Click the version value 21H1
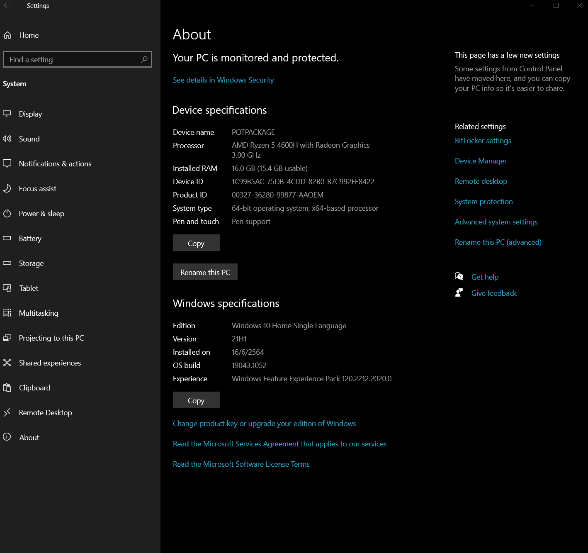 (x=239, y=339)
